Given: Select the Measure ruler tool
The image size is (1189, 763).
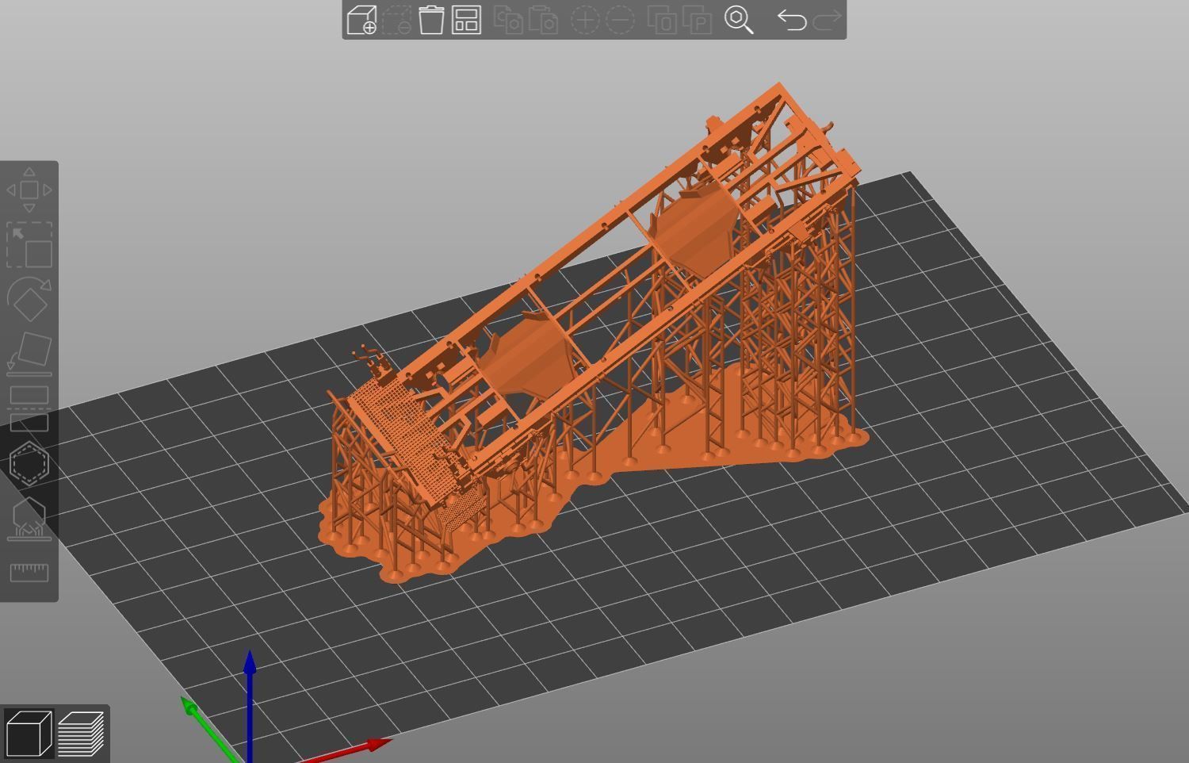Looking at the screenshot, I should click(29, 573).
